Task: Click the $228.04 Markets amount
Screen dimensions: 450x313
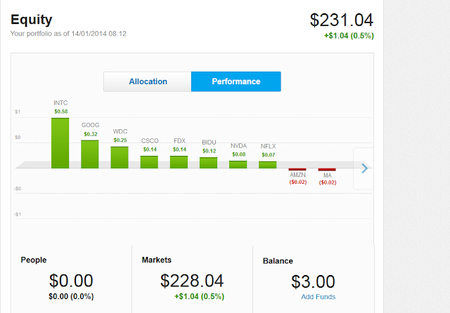Action: (x=192, y=281)
